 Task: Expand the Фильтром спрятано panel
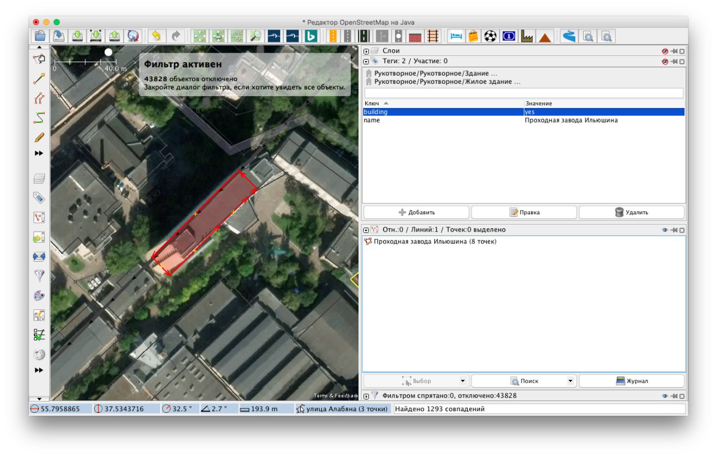[x=366, y=396]
